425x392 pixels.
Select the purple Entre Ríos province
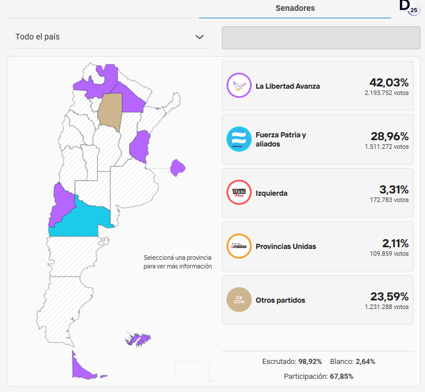click(x=140, y=146)
